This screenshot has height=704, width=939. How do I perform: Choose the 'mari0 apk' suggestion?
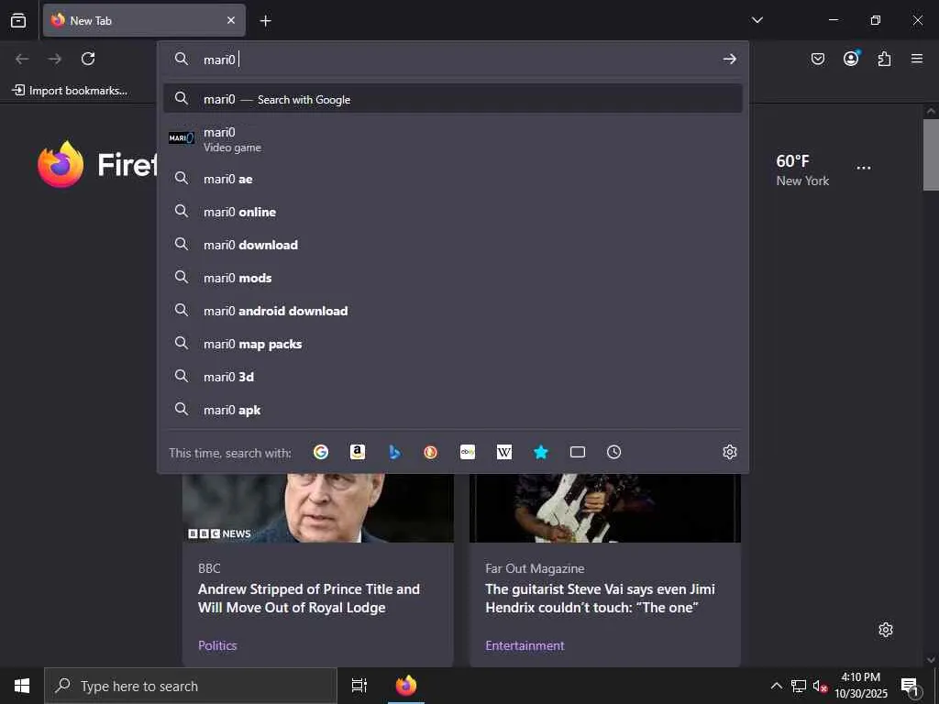453,410
